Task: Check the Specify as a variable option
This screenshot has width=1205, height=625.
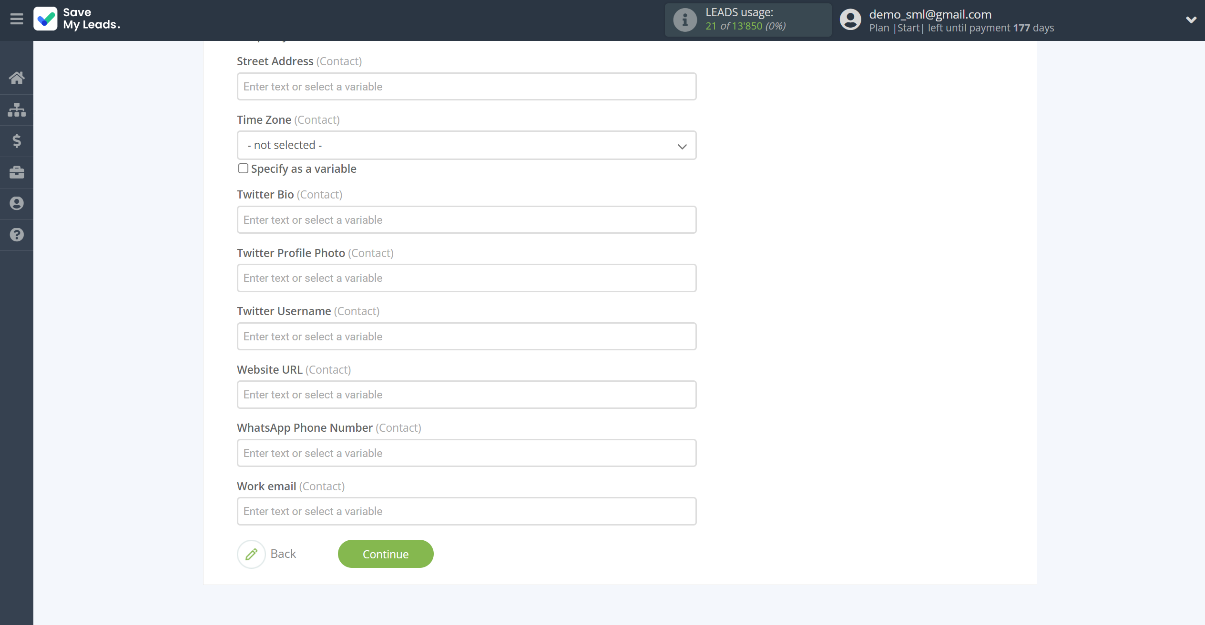Action: 243,168
